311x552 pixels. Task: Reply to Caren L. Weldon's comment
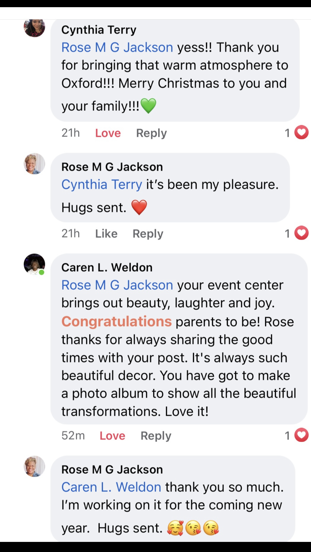pyautogui.click(x=156, y=436)
